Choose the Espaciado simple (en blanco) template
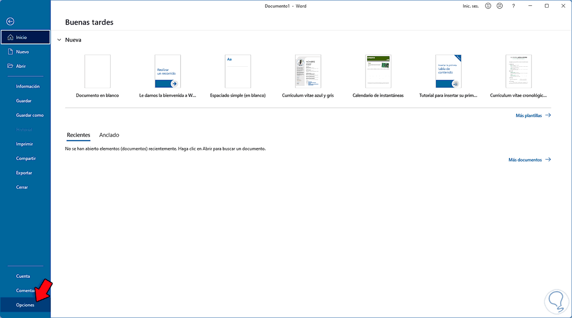572x318 pixels. [x=238, y=72]
